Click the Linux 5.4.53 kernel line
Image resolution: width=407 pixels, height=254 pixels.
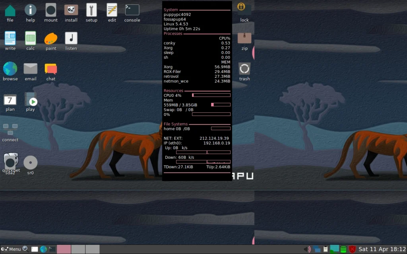click(176, 24)
